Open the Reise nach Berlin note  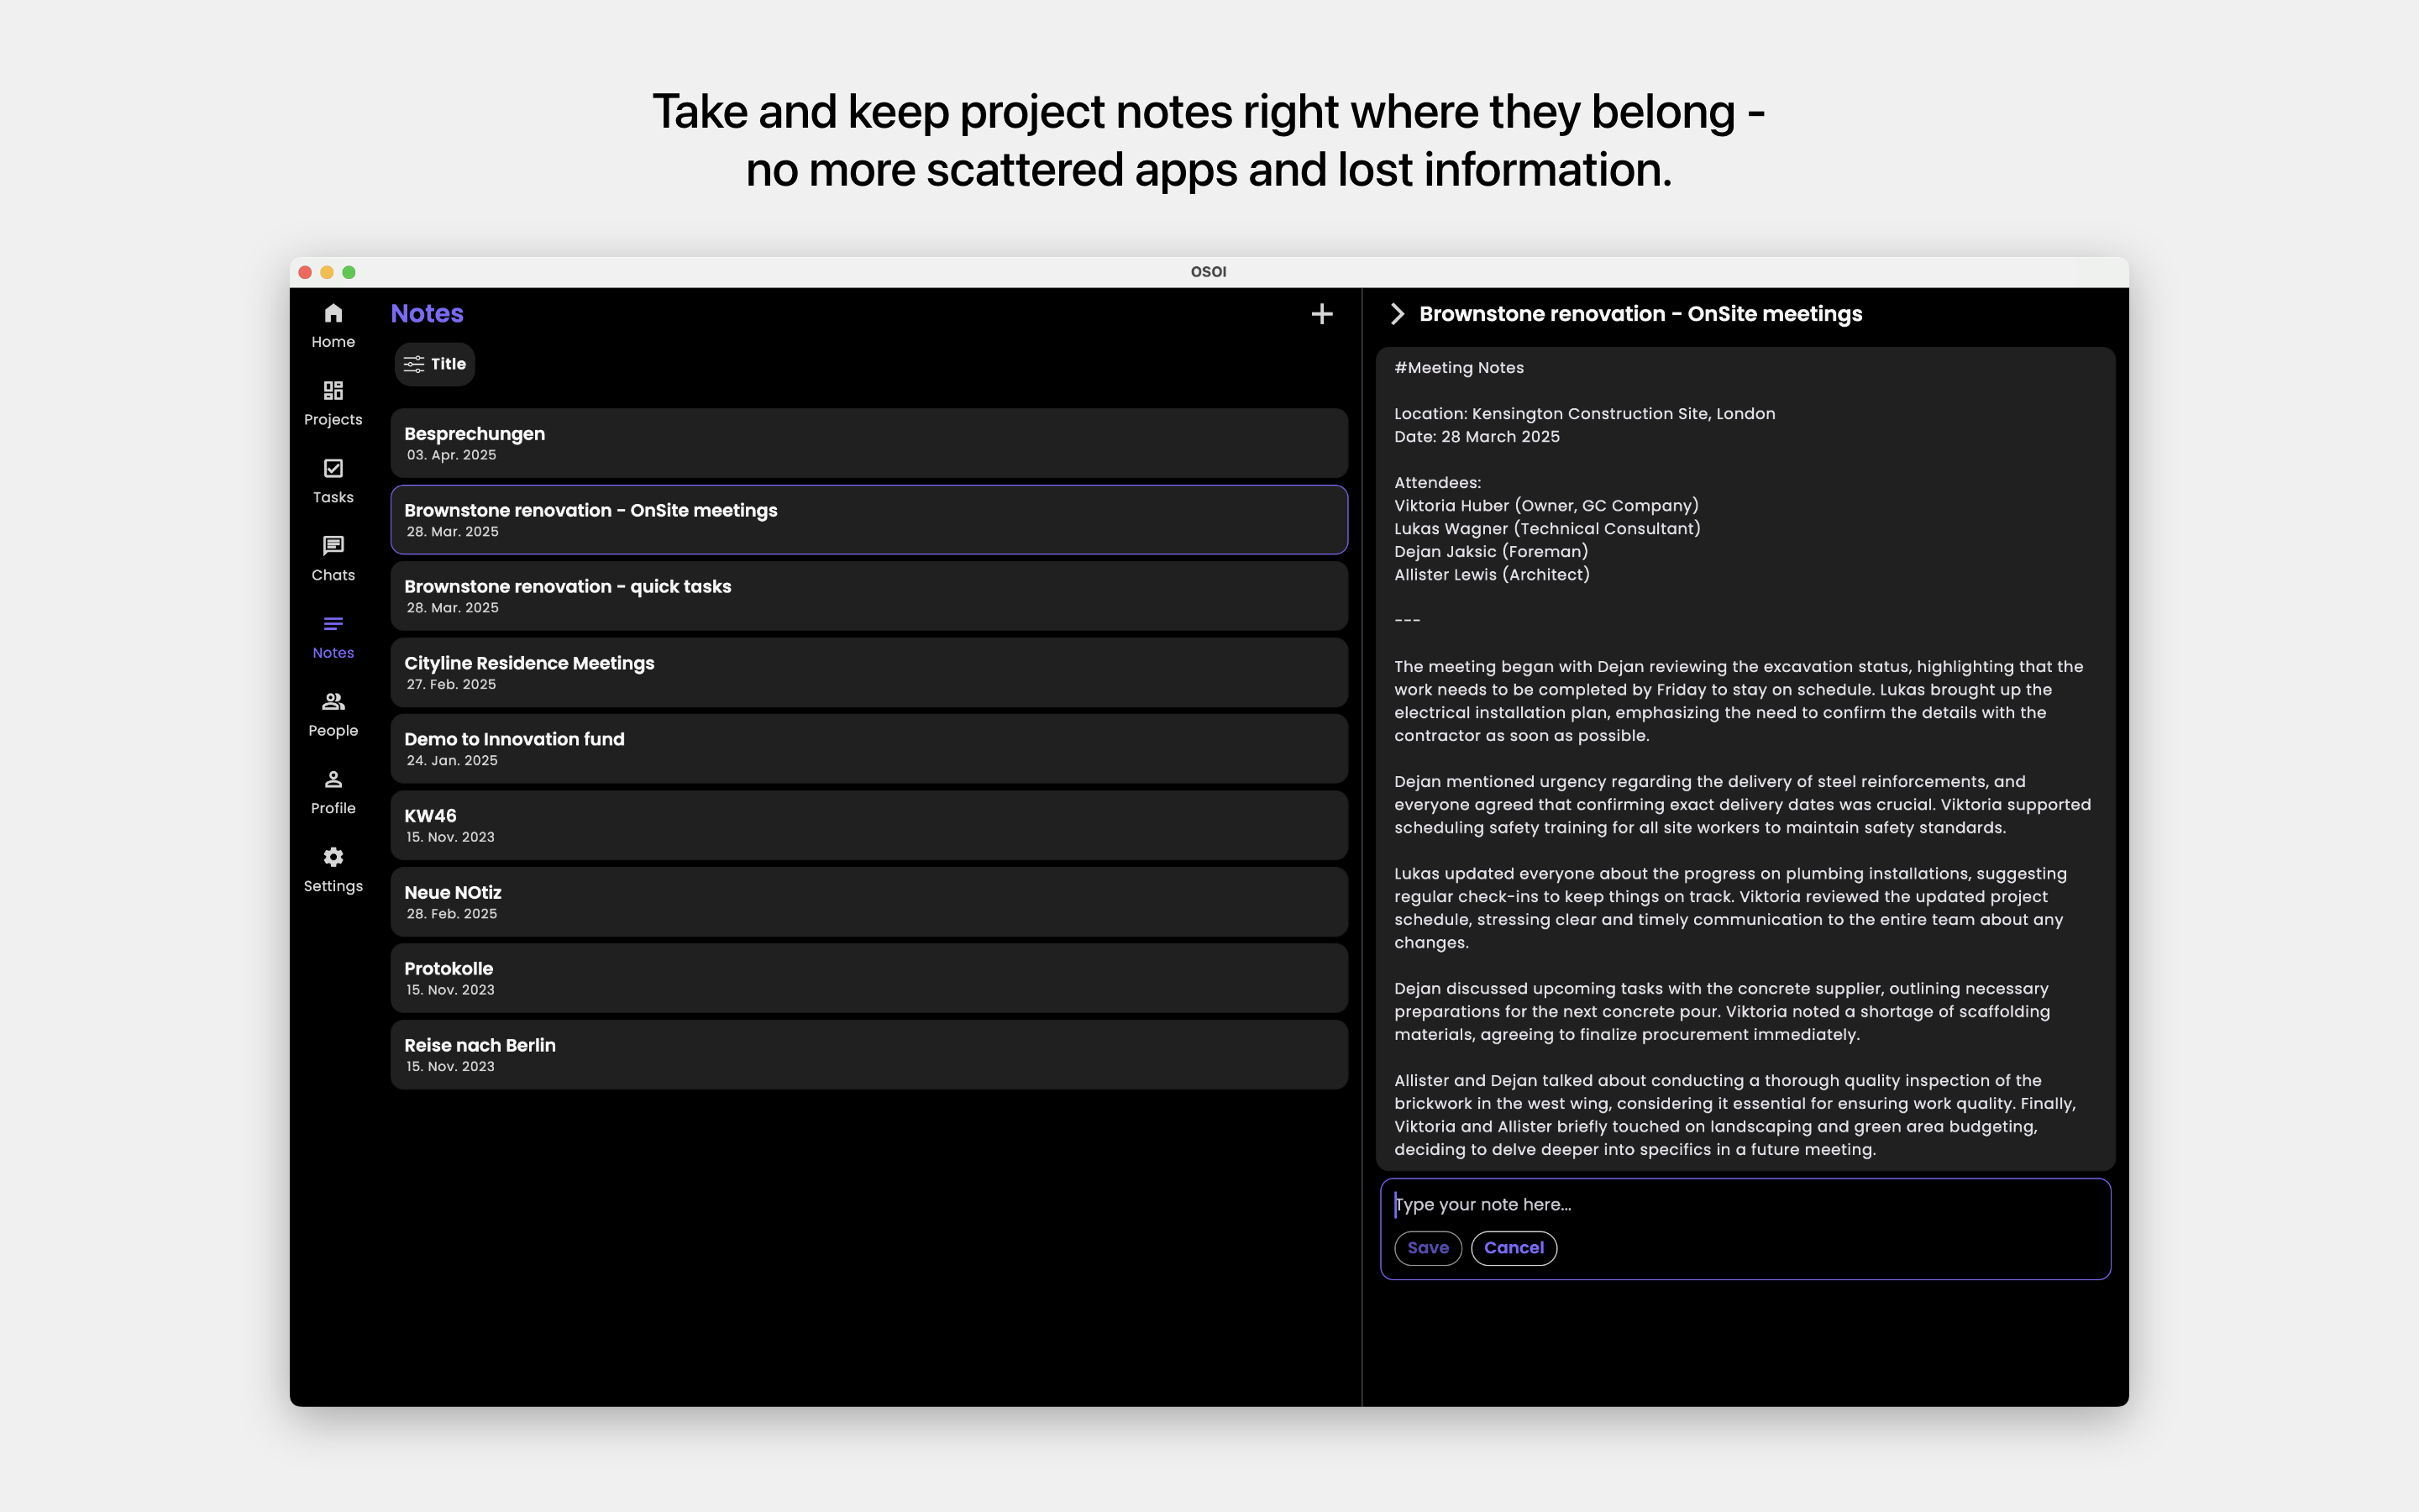click(x=868, y=1054)
